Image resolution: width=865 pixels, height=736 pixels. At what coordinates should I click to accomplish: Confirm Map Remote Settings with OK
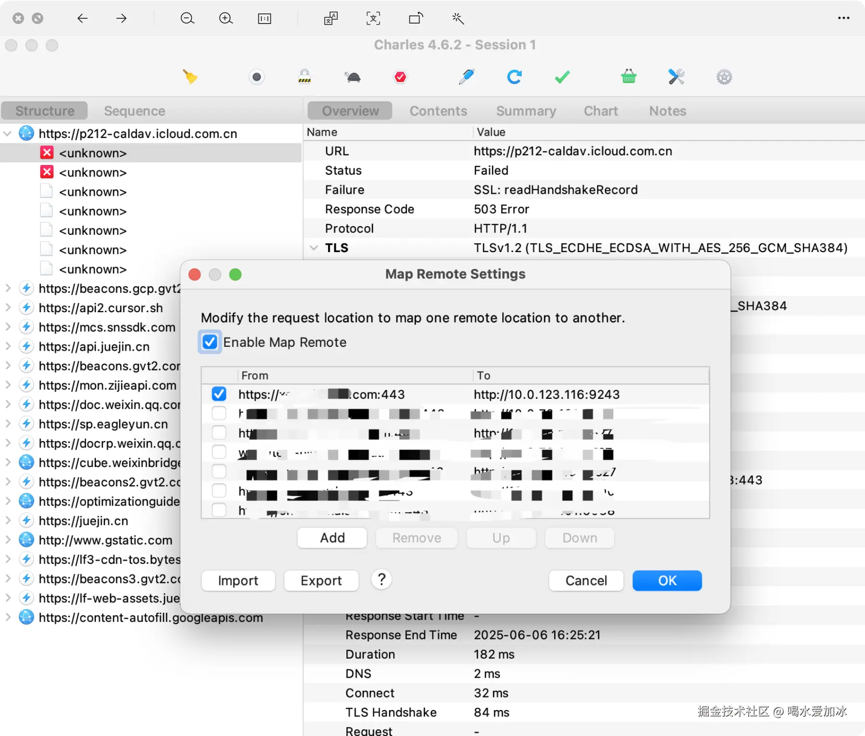pos(667,581)
